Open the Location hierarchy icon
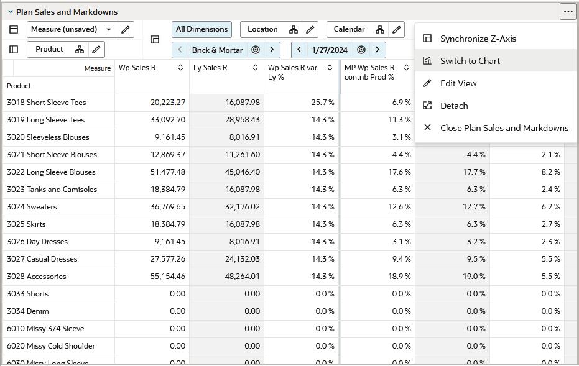The image size is (579, 366). point(294,30)
